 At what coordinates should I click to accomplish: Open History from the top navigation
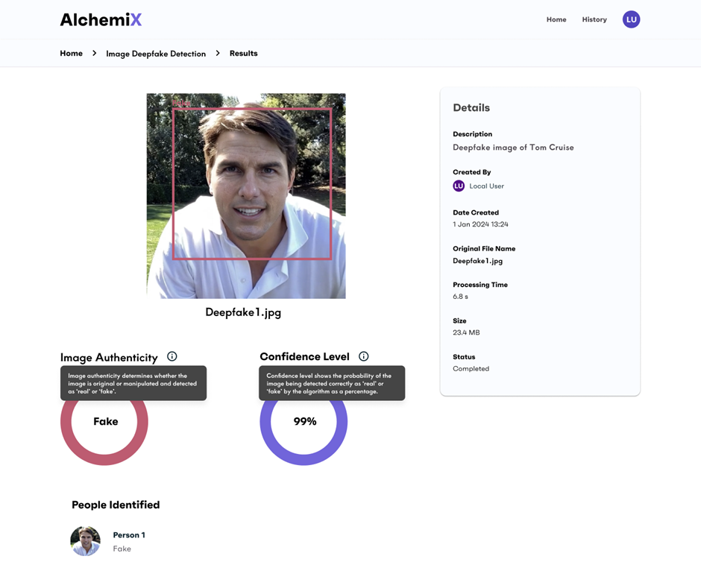click(594, 19)
